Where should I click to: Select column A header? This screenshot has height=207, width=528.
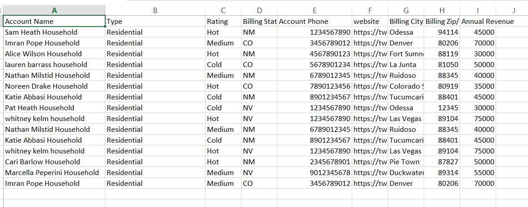tap(54, 10)
